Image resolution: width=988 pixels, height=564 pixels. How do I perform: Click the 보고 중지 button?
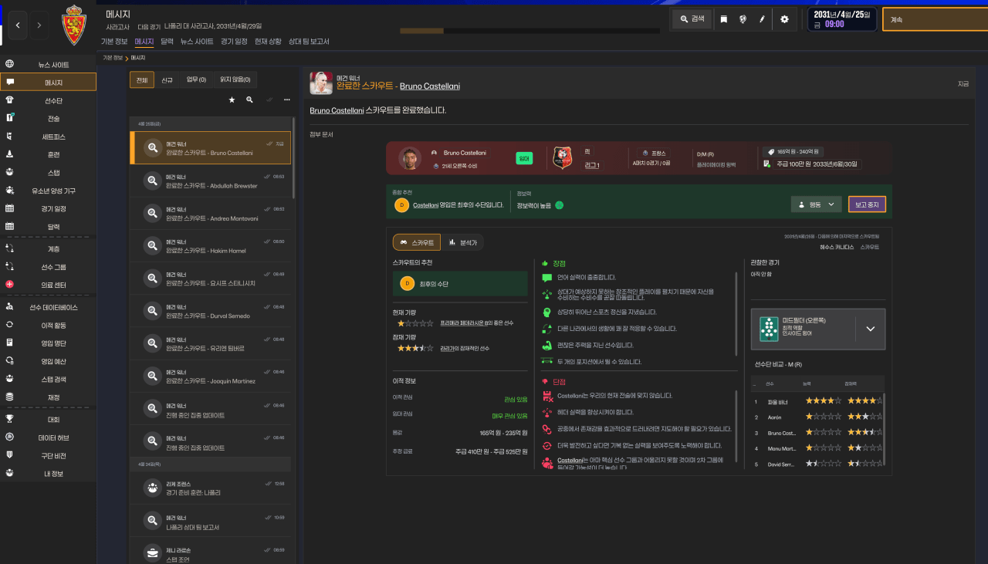(867, 204)
